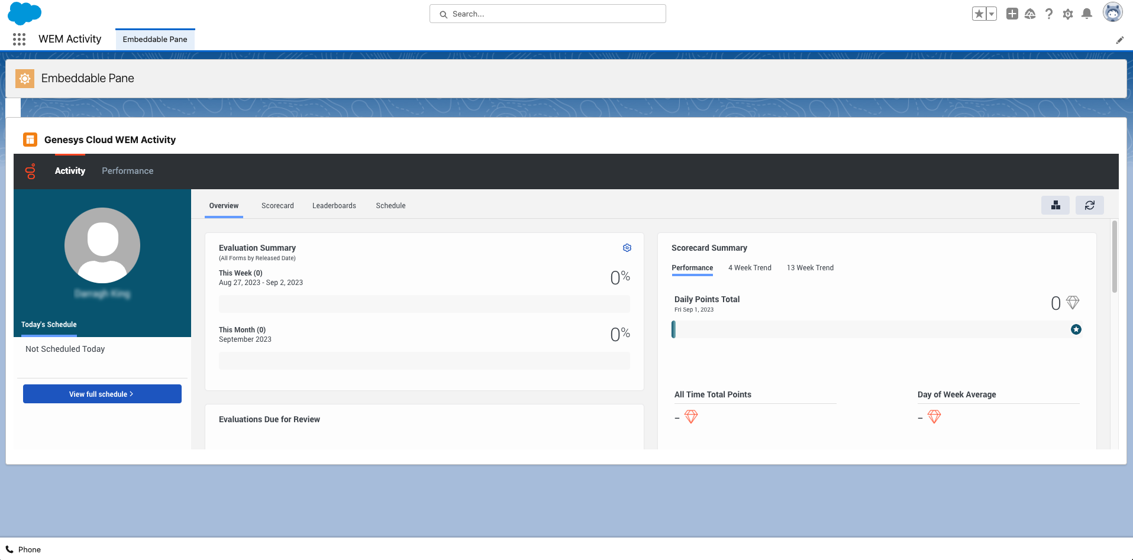Switch to the Performance top tab
This screenshot has height=560, width=1133.
[127, 171]
